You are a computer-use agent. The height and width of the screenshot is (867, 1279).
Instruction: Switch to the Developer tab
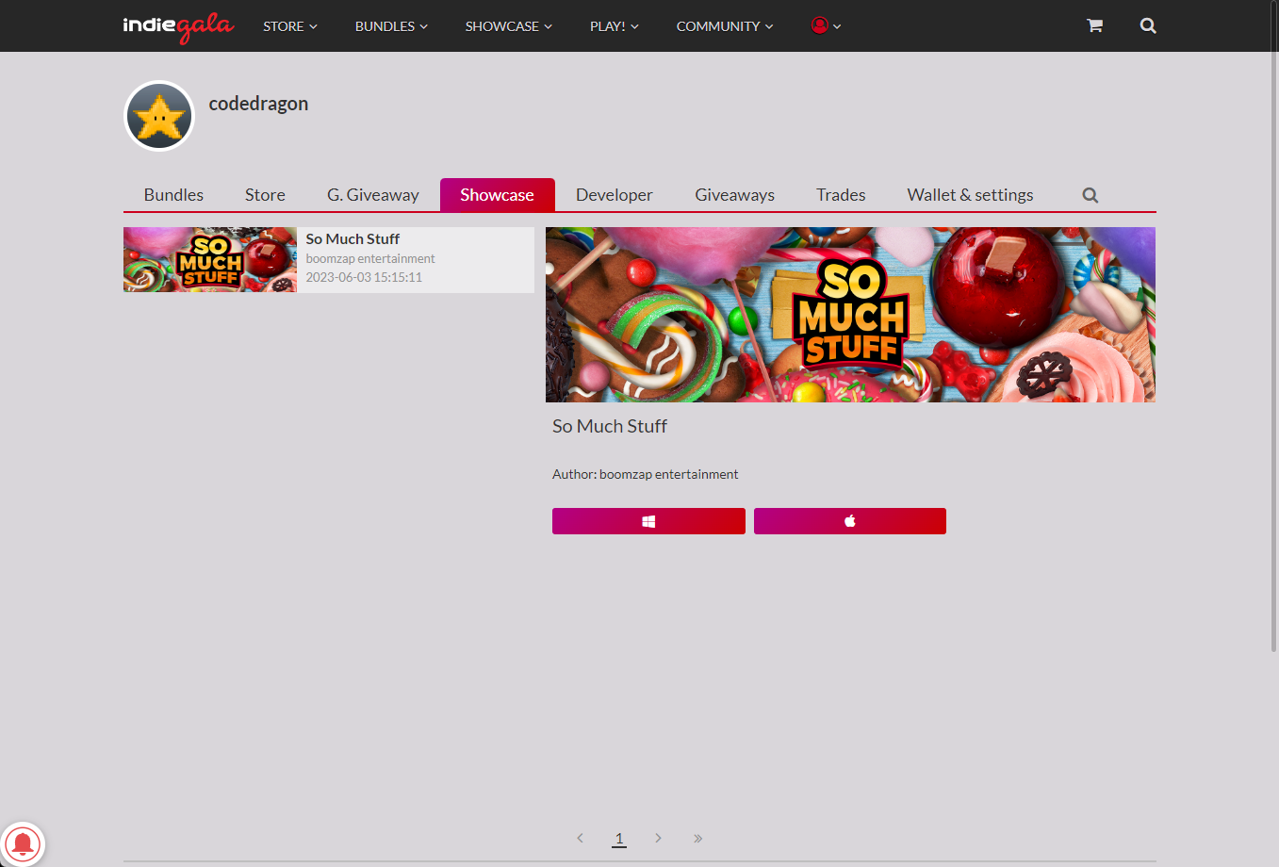[x=615, y=195]
